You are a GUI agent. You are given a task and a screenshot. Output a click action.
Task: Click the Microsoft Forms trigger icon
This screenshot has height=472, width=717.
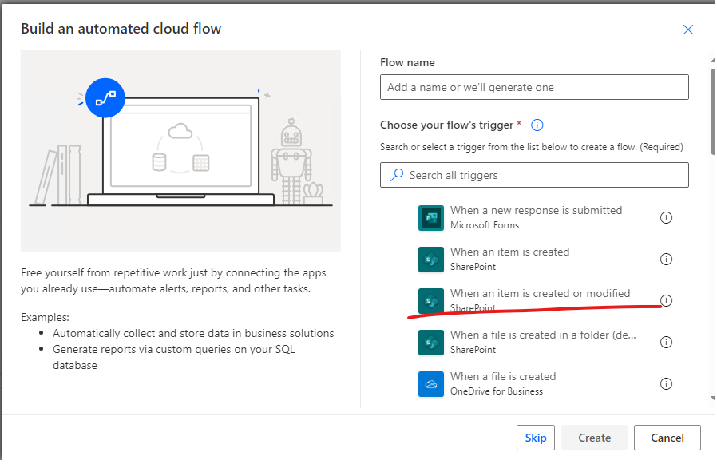pos(430,218)
